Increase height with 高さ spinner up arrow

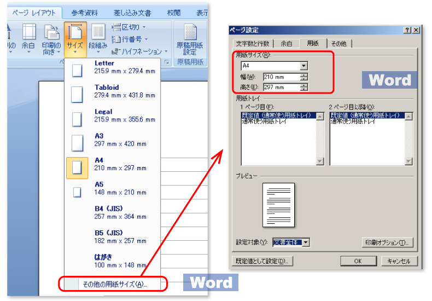point(304,85)
